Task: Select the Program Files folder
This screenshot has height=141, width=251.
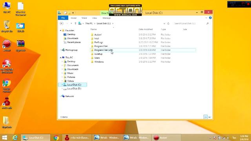Action: click(101, 46)
